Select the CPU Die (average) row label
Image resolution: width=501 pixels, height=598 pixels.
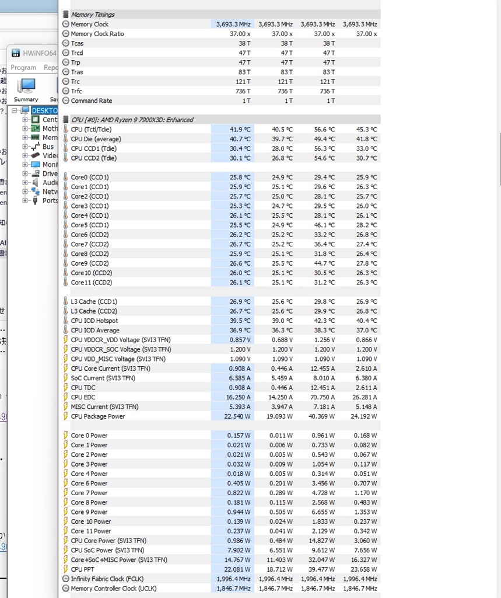tap(96, 139)
